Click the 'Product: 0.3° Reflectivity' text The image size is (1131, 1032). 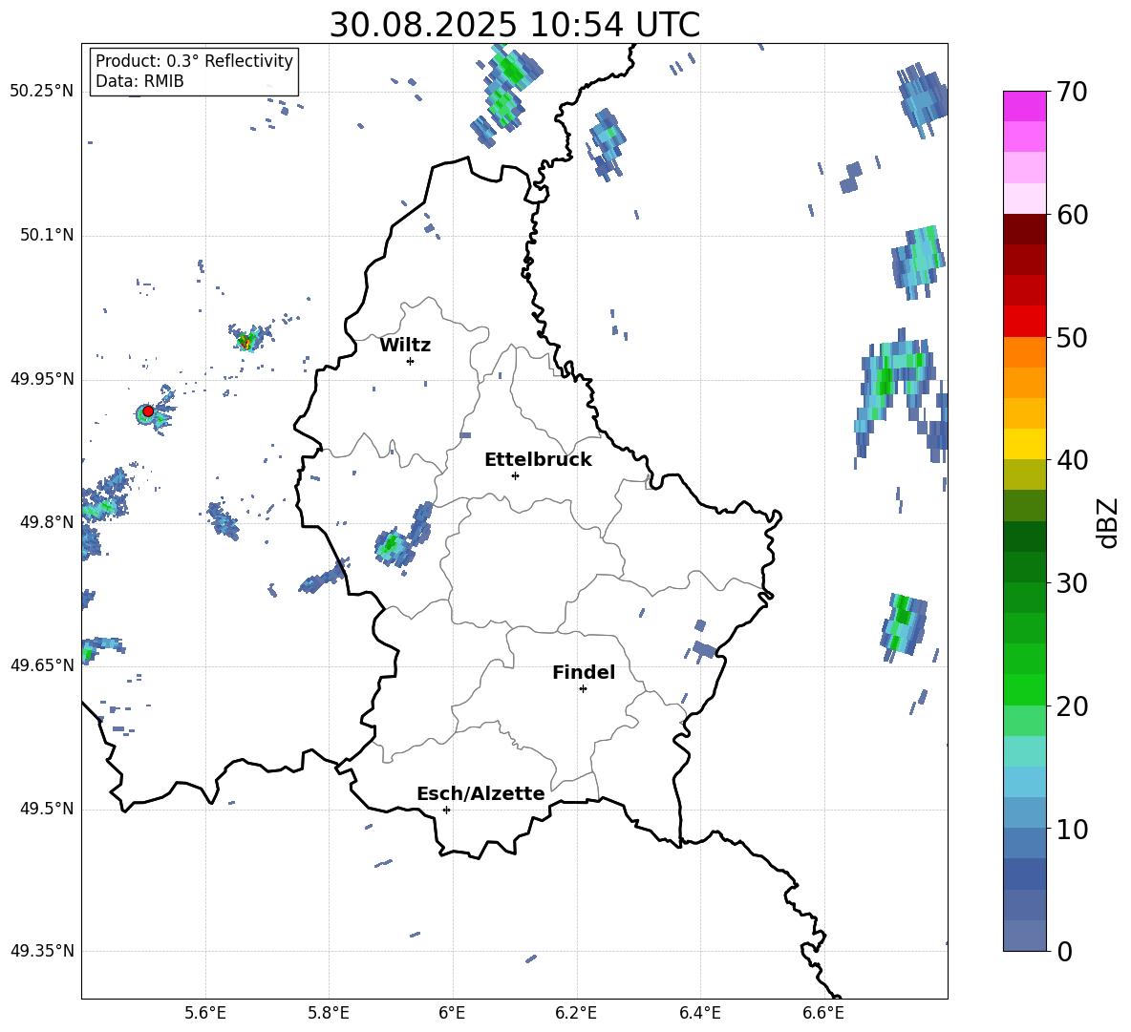[x=194, y=60]
